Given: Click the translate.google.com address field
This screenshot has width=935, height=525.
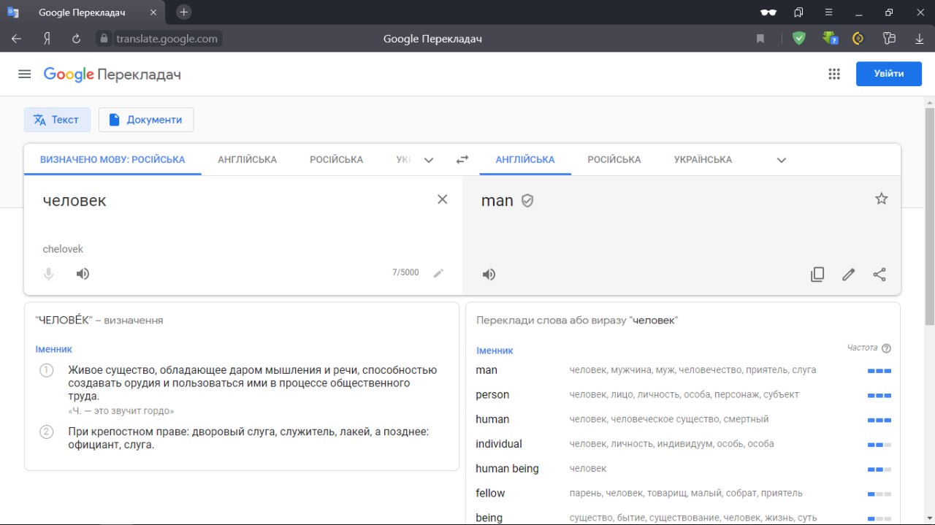Looking at the screenshot, I should tap(167, 39).
